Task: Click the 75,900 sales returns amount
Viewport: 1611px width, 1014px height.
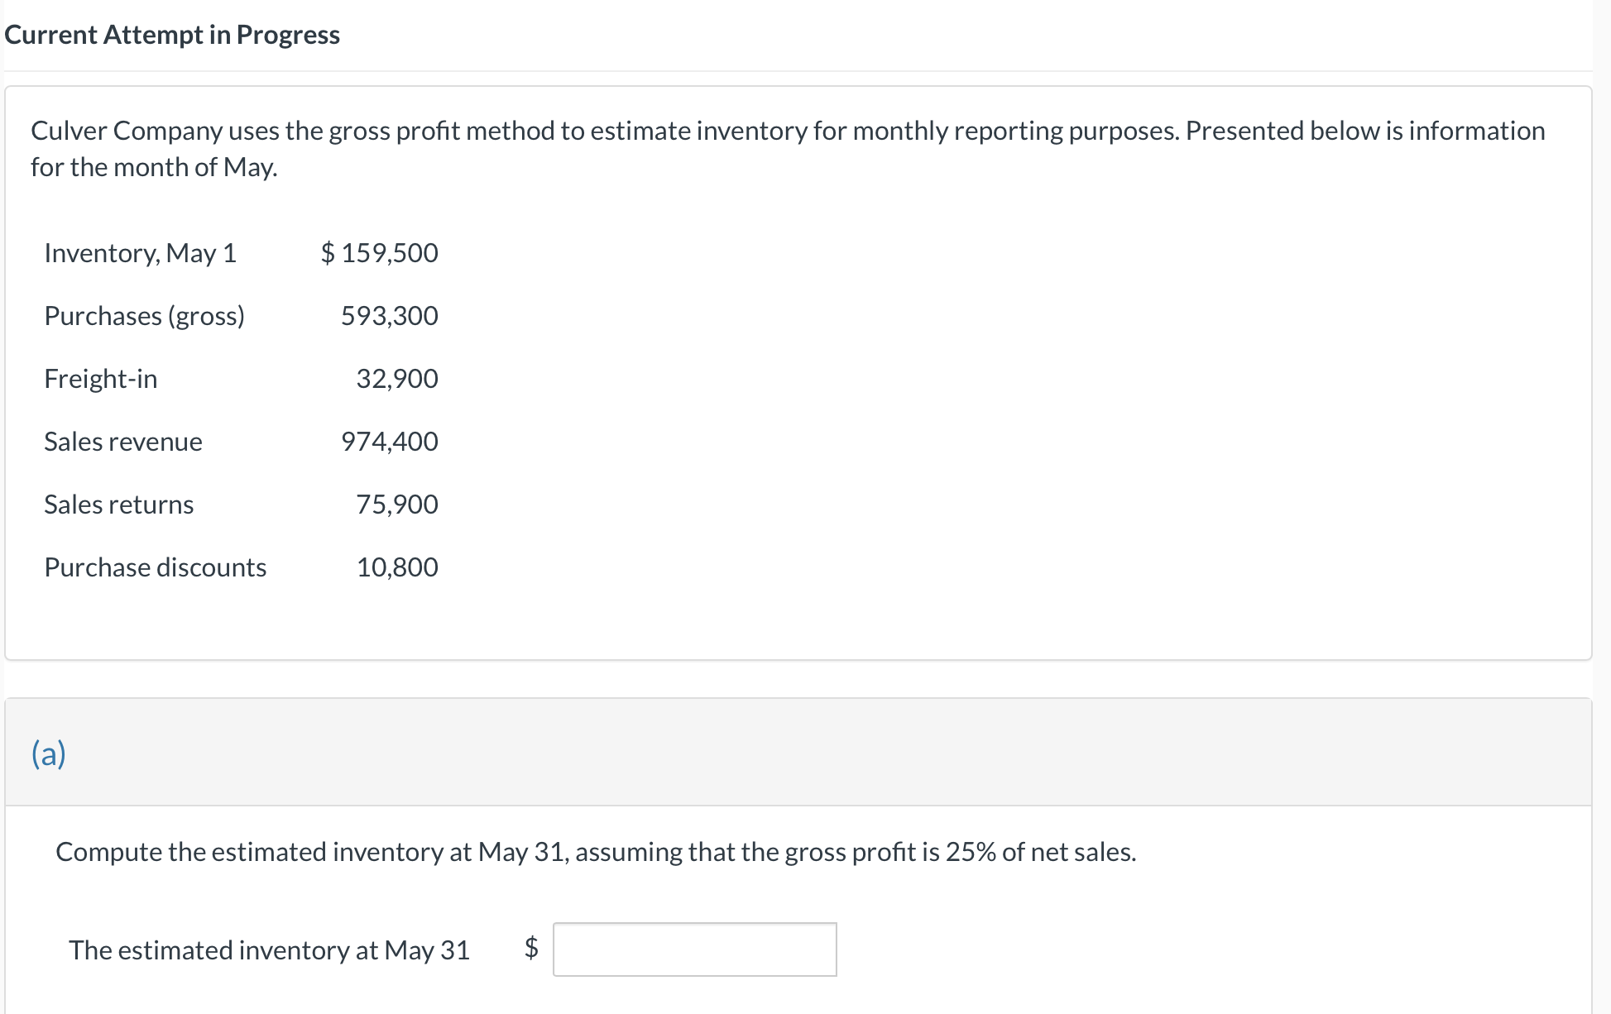Action: (x=396, y=505)
